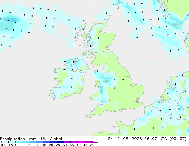Click the date "Fr 12-06-2026" text

(x=125, y=139)
